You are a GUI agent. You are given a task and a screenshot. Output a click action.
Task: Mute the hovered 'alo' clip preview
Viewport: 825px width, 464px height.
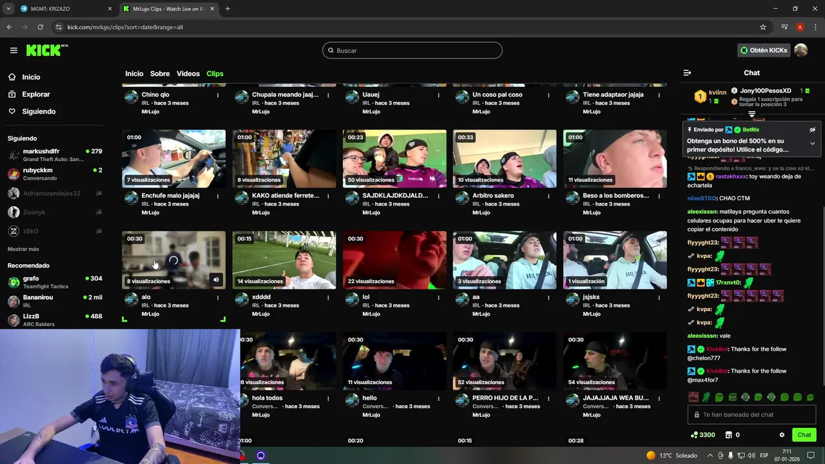(216, 280)
